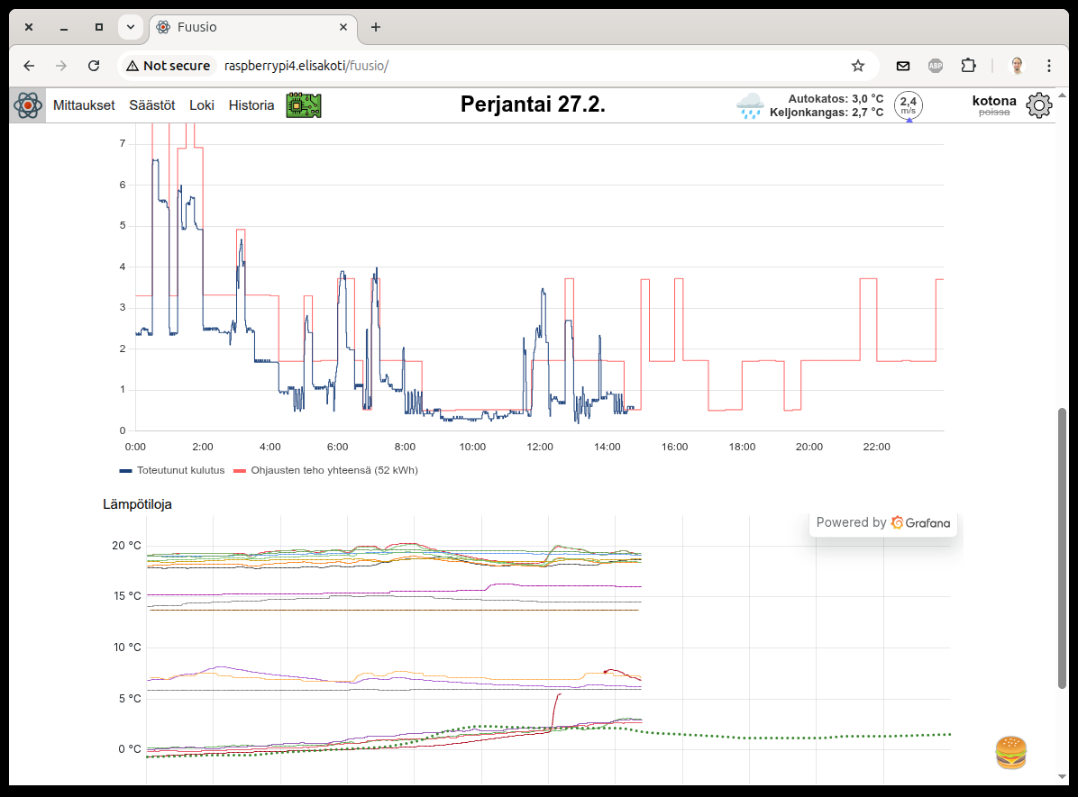Click the rain cloud weather icon
This screenshot has width=1078, height=797.
tap(749, 106)
